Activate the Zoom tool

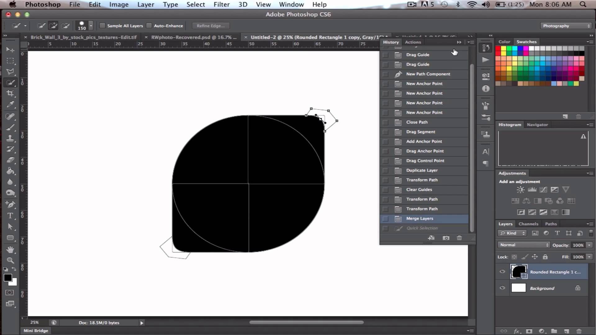(10, 261)
